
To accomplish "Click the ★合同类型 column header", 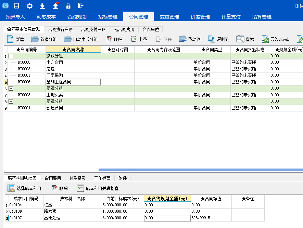I will click(212, 50).
